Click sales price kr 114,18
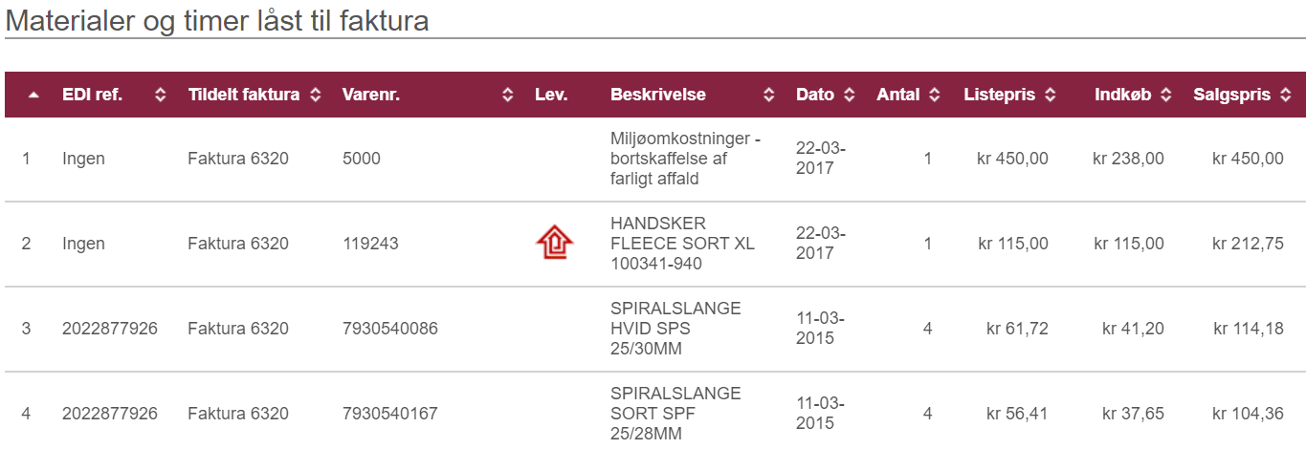This screenshot has height=449, width=1306. [x=1249, y=329]
